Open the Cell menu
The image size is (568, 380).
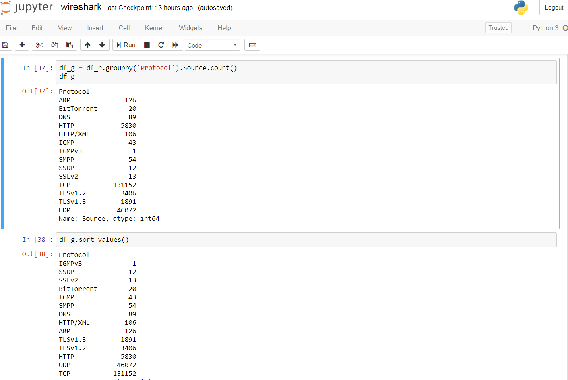124,28
